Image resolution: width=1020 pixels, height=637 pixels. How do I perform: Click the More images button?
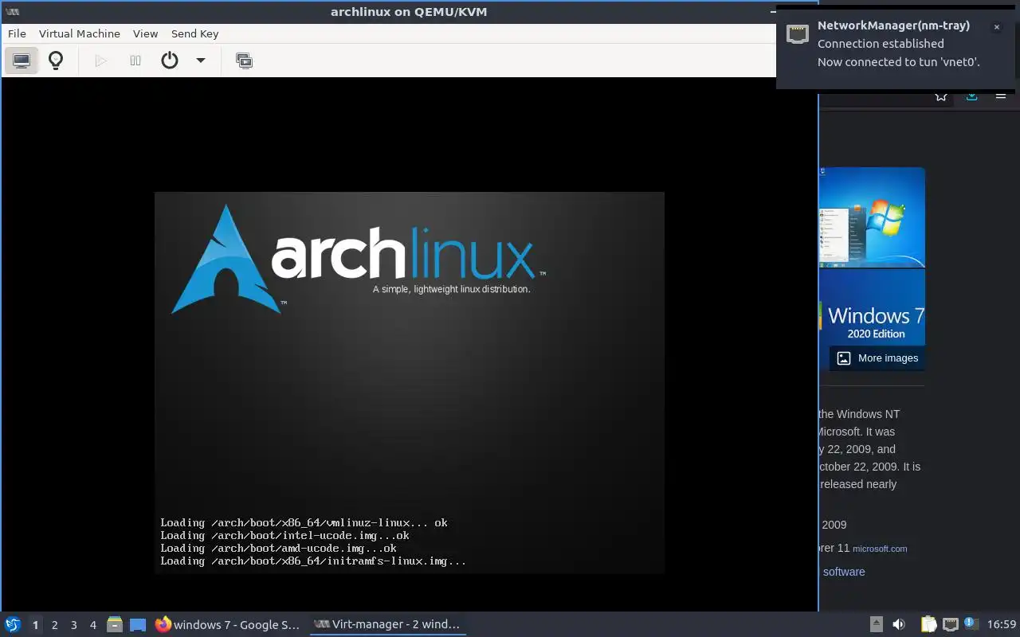(877, 358)
